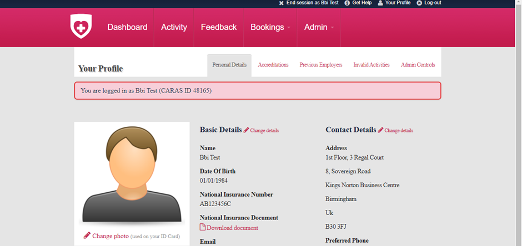Click the Preferred Phone label

coord(347,240)
